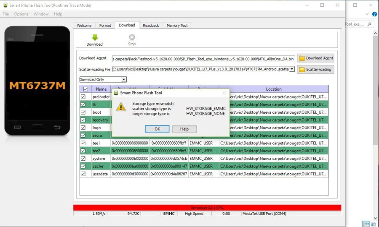Click the Download Agent browse button
379x227 pixels.
click(316, 58)
